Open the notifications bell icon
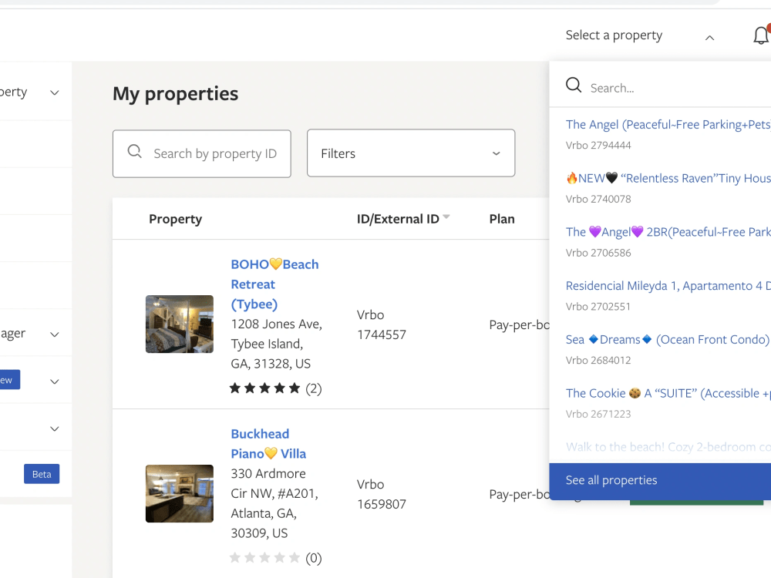Image resolution: width=771 pixels, height=578 pixels. (x=761, y=35)
